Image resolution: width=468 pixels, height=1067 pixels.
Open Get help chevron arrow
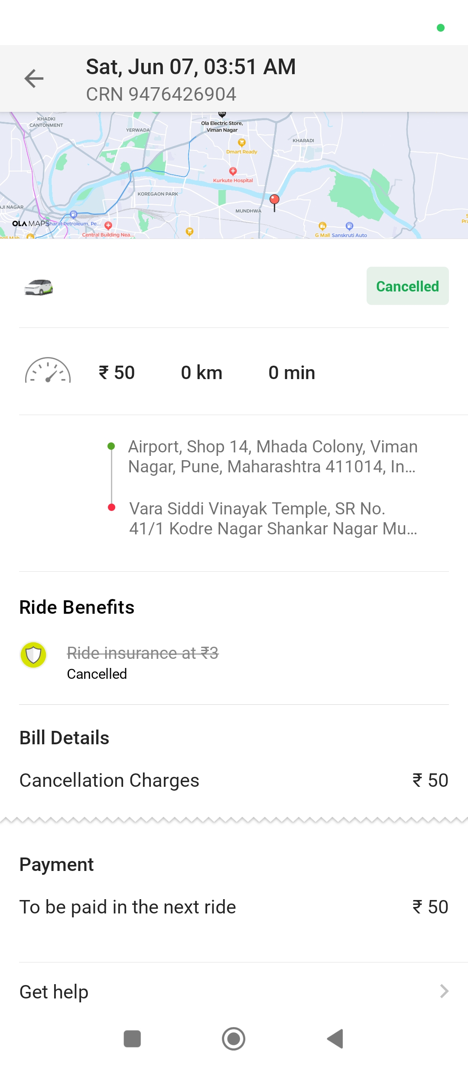pos(444,991)
